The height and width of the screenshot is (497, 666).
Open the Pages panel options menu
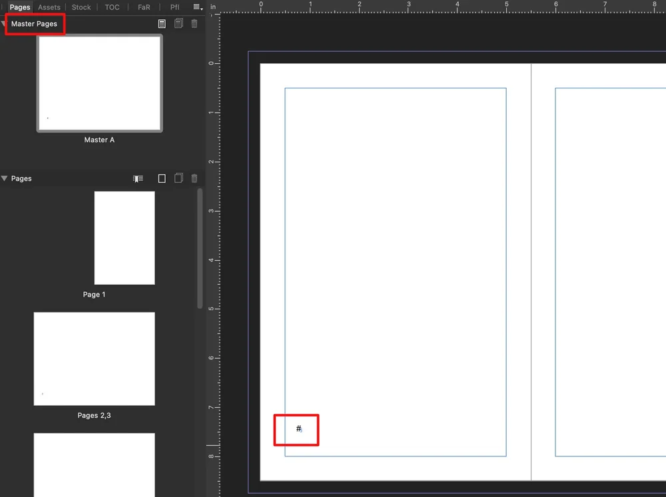pos(196,7)
